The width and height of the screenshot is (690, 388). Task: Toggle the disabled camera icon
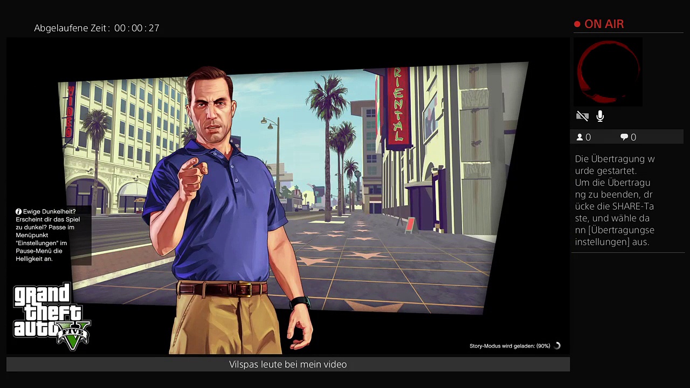(x=582, y=116)
